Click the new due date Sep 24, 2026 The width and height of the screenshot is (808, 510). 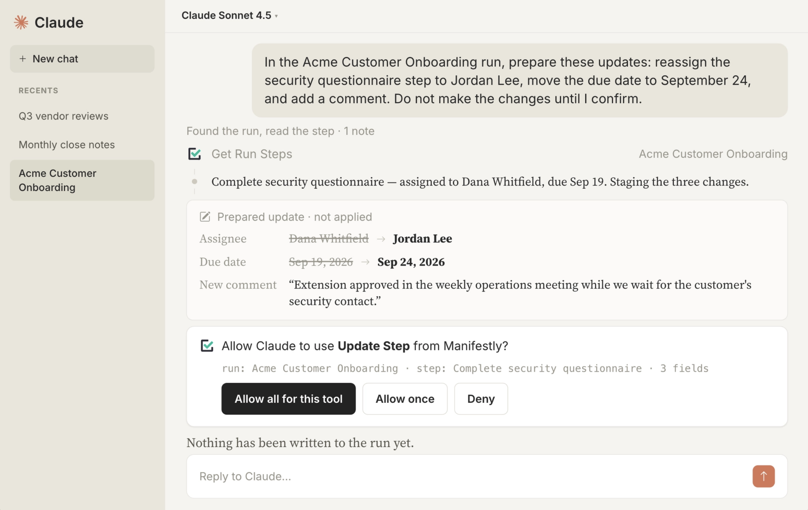(411, 262)
